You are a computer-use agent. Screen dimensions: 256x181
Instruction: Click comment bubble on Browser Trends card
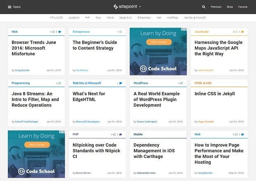(60, 32)
